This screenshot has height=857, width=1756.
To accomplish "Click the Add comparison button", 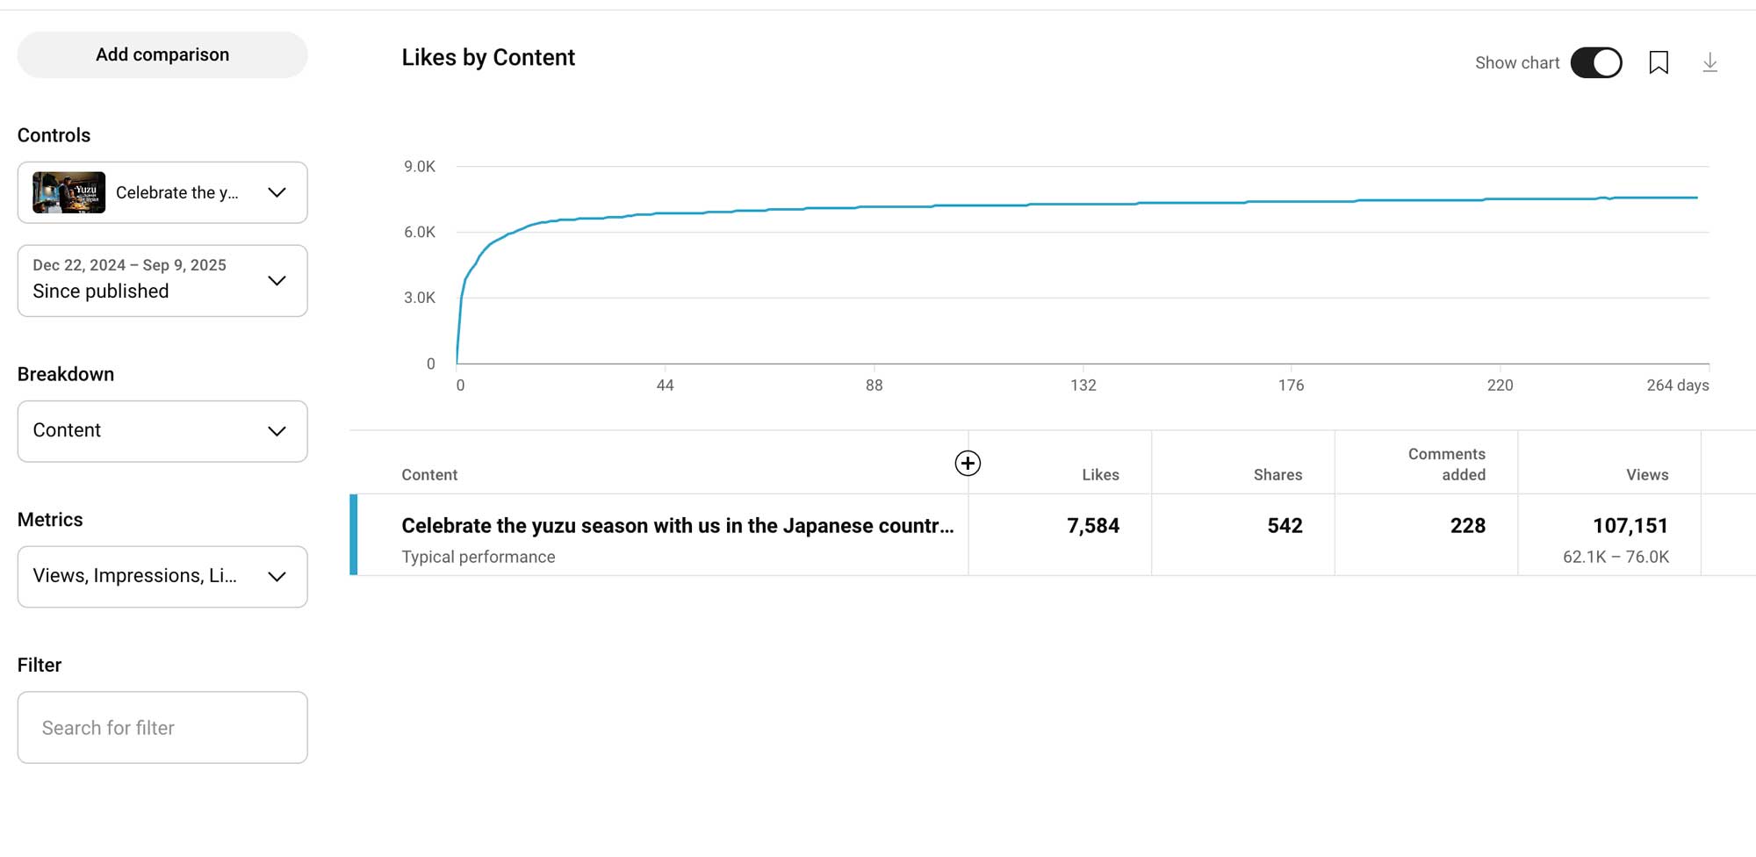I will tap(162, 54).
